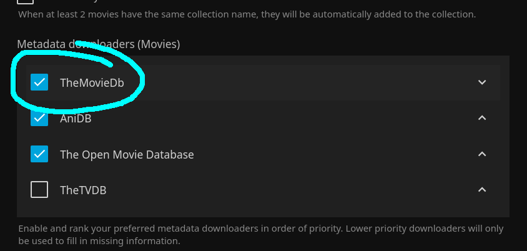Select the TheTVDB label text
Screen dimensions: 527x251
coord(83,190)
